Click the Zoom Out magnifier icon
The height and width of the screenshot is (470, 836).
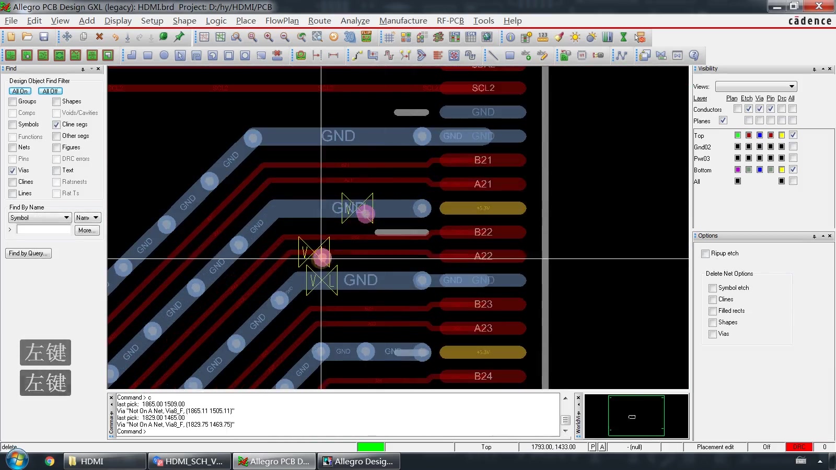coord(285,37)
